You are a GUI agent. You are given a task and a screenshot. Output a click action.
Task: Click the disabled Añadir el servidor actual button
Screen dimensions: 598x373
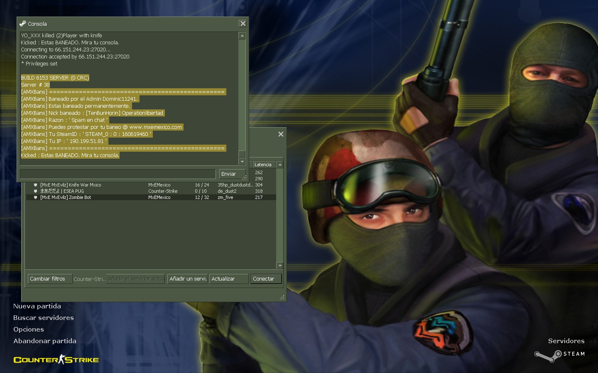coord(136,279)
